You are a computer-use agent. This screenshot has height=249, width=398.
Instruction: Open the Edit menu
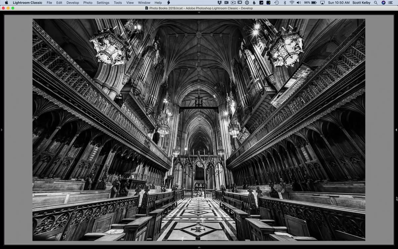click(59, 3)
